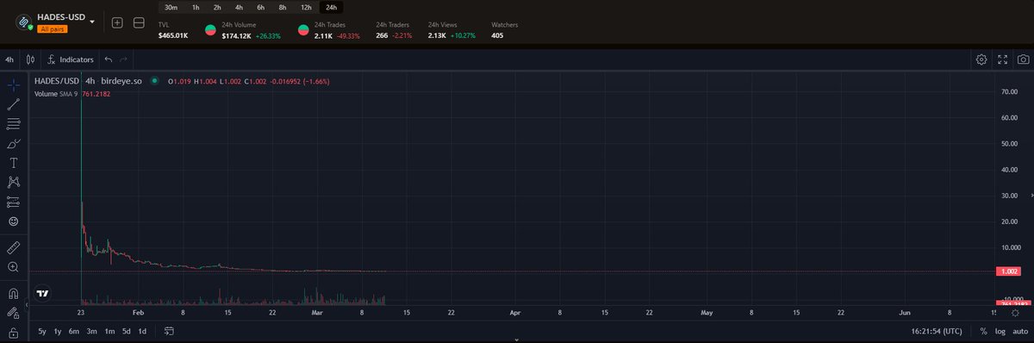This screenshot has width=1034, height=343.
Task: Select the 1h stats timeframe
Action: [x=196, y=7]
